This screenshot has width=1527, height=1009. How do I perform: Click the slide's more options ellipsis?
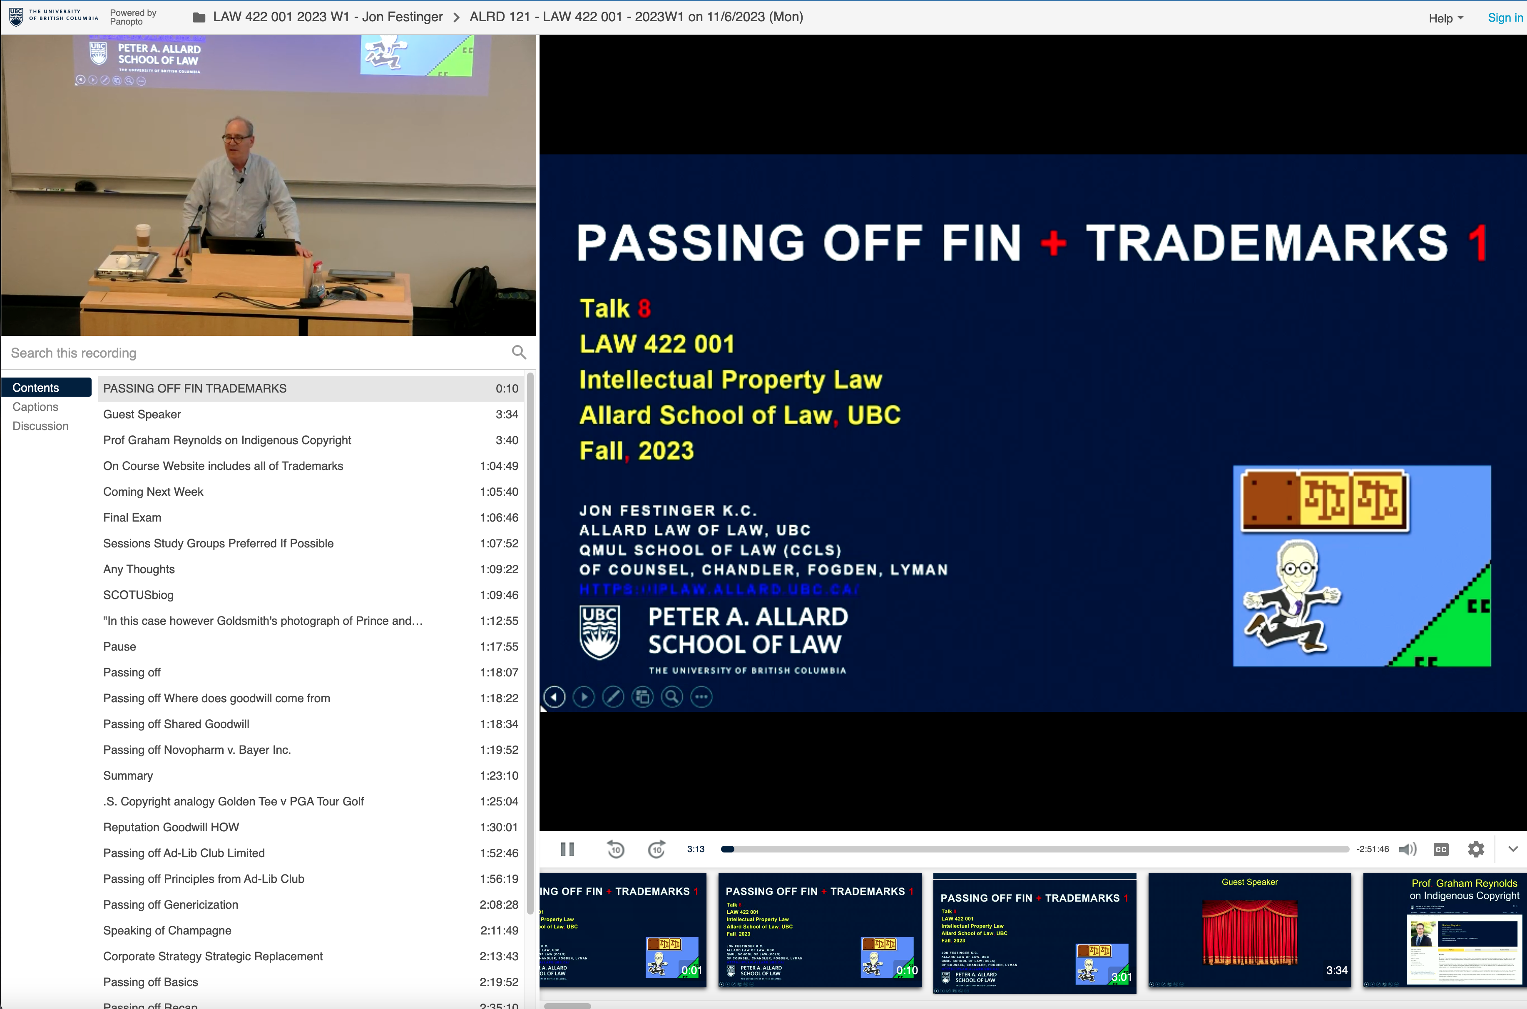[701, 697]
